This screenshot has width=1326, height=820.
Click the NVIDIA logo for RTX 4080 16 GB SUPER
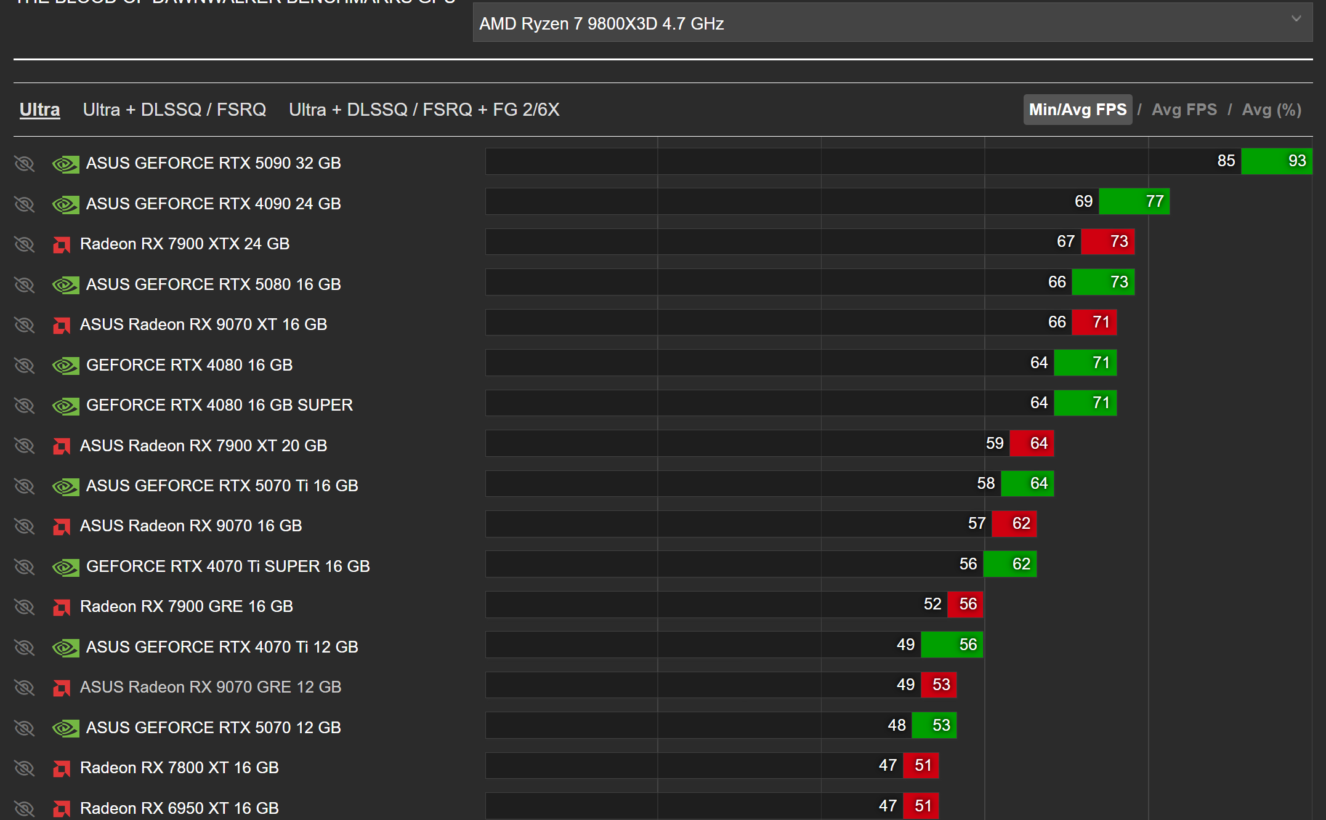(x=65, y=406)
